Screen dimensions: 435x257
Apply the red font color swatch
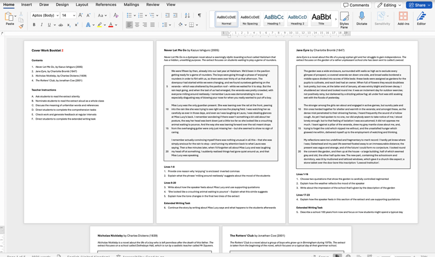coord(111,25)
